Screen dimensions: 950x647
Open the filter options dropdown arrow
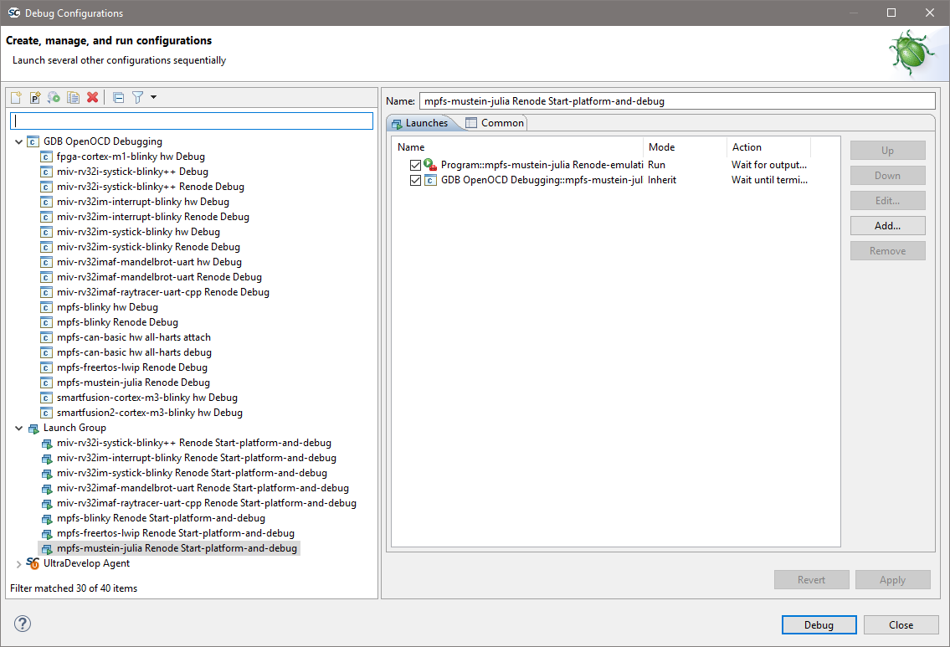tap(153, 97)
